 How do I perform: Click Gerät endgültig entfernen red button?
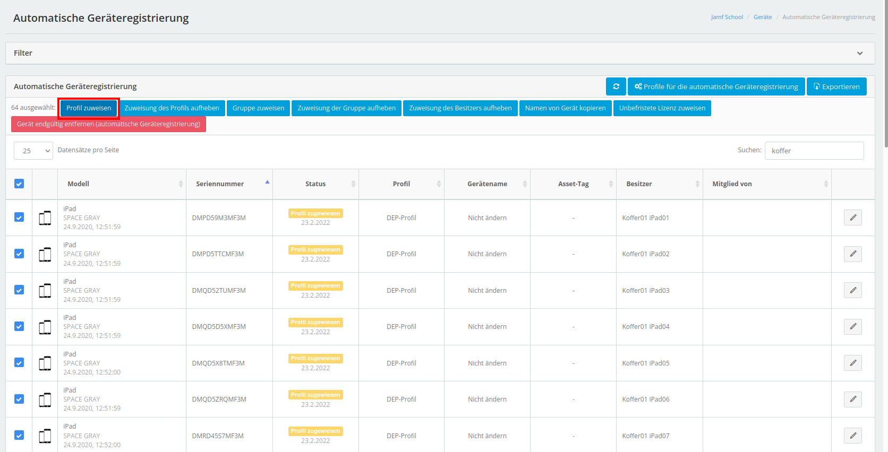coord(108,124)
